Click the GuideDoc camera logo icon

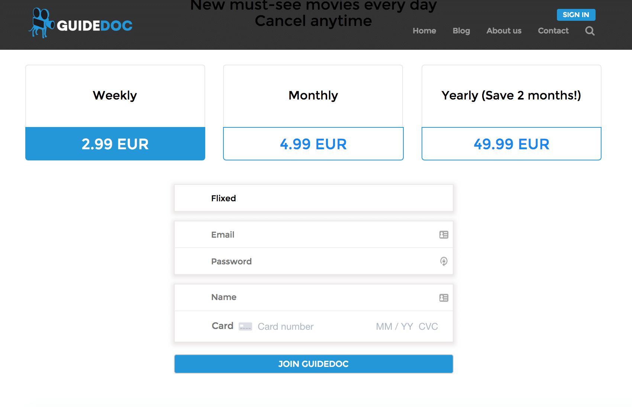pyautogui.click(x=41, y=23)
